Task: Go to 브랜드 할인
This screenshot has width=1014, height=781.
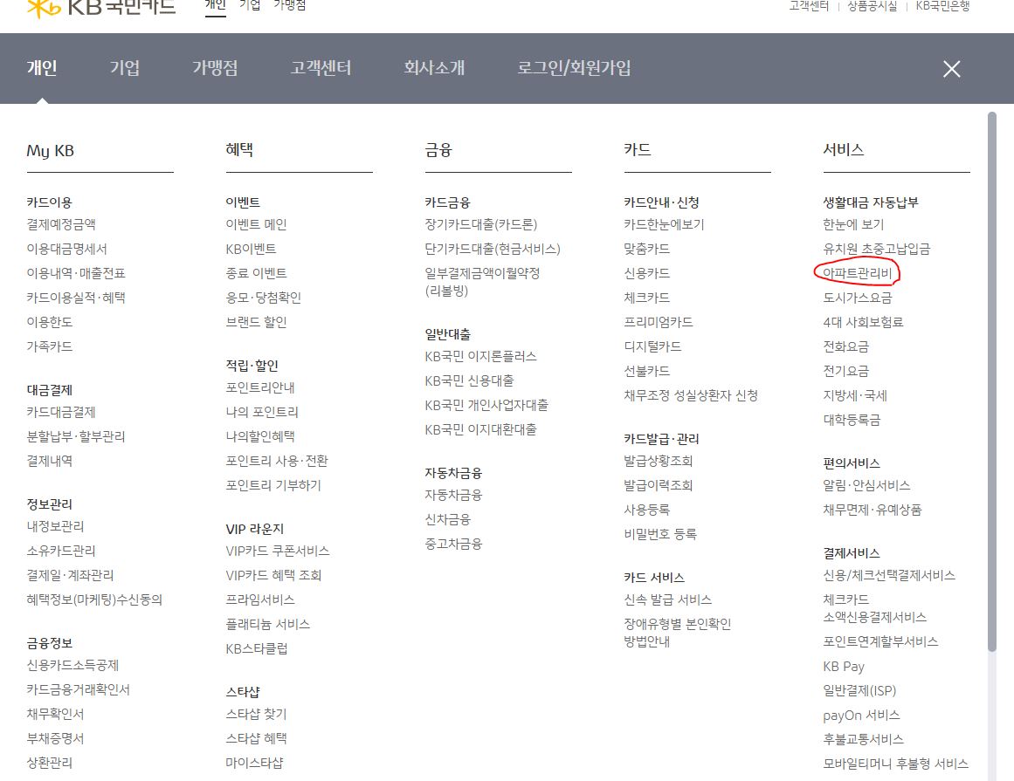Action: (x=256, y=322)
